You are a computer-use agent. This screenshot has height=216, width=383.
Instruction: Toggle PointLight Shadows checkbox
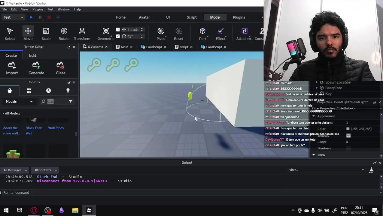point(348,148)
